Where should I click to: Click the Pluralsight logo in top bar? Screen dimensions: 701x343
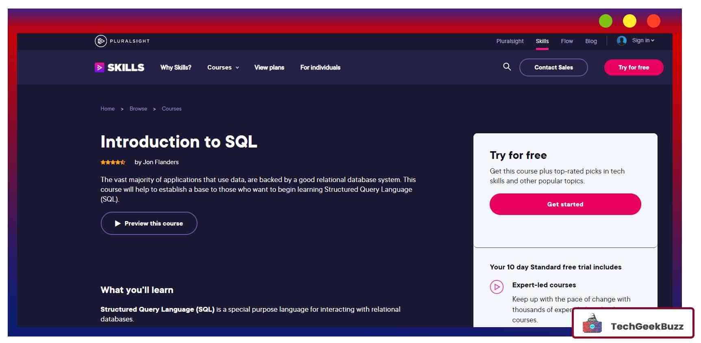pos(122,41)
